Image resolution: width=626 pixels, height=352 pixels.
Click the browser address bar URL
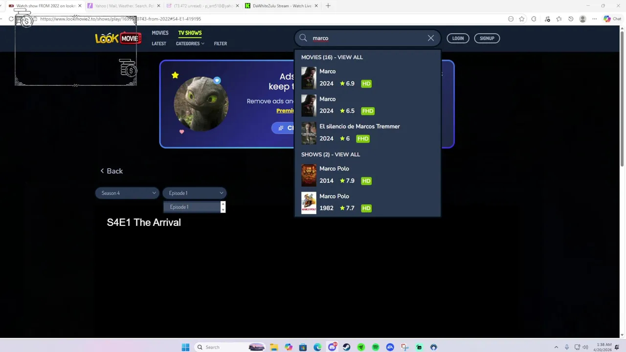pyautogui.click(x=120, y=19)
